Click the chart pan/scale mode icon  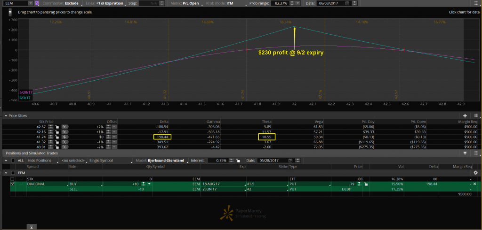tap(10, 12)
